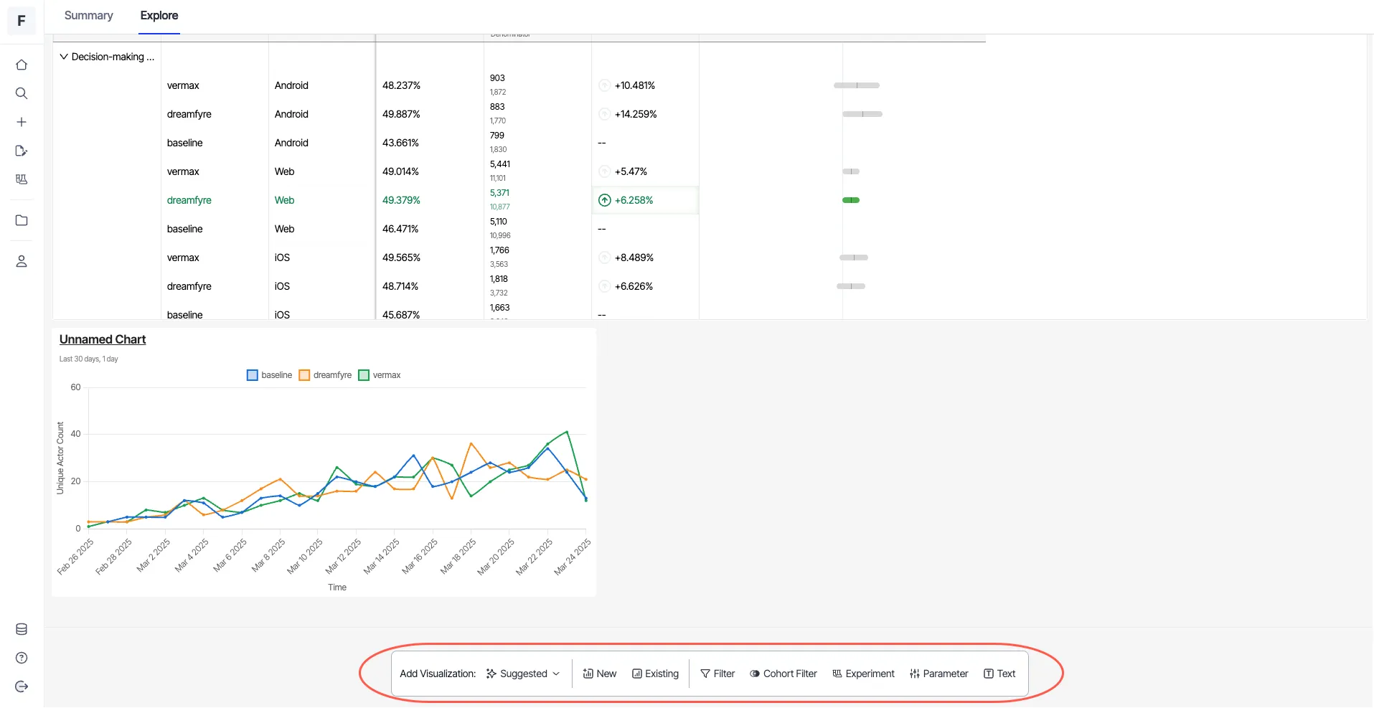Add a New visualization

coord(600,674)
